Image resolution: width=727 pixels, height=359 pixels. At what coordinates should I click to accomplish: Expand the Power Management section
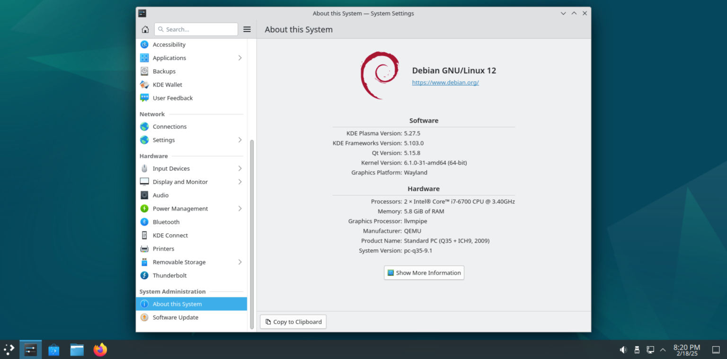[x=240, y=209]
